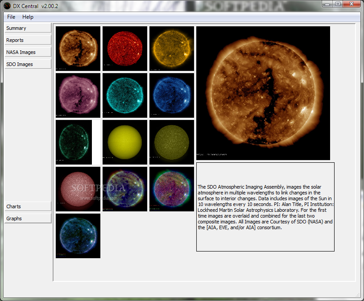
Task: Select the composite thumbnail right of the pink sun
Action: (x=125, y=189)
